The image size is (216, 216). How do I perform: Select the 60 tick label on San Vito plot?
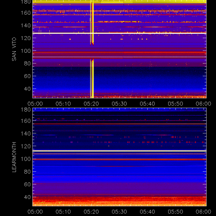coord(27,76)
